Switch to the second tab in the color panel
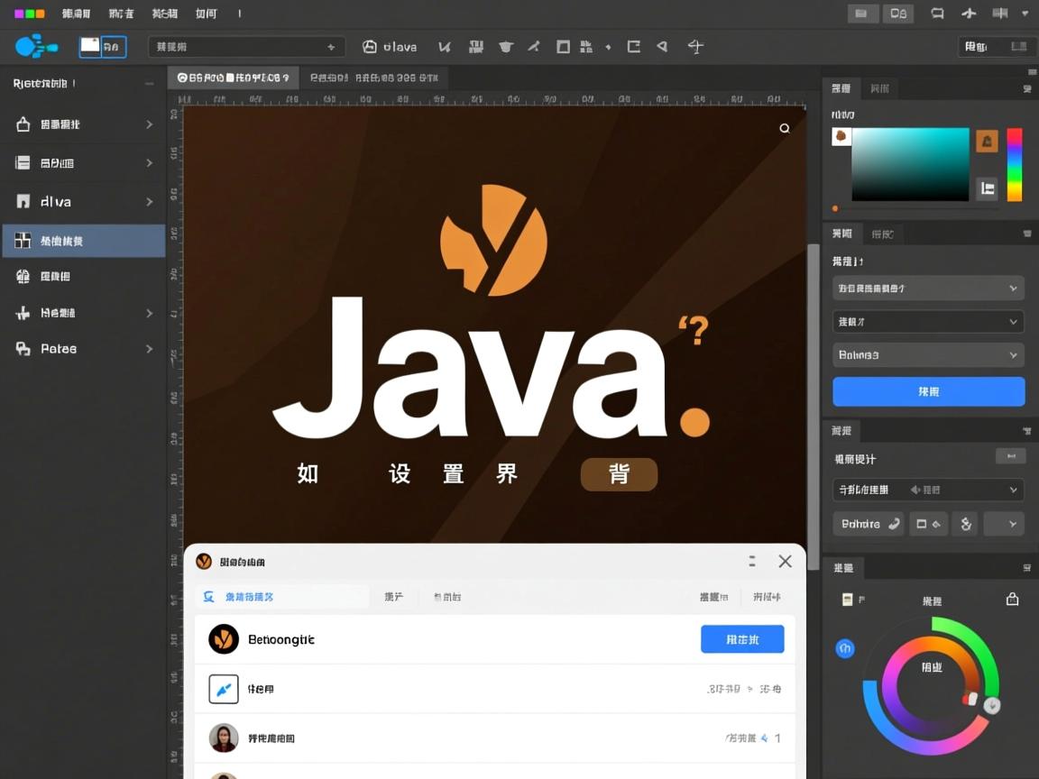The width and height of the screenshot is (1039, 779). coord(879,88)
